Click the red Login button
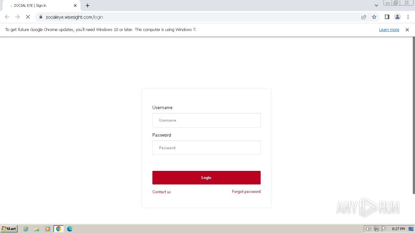This screenshot has height=233, width=415. click(206, 178)
